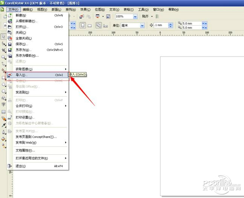Toggle portrait page orientation button
The image size is (244, 198).
pos(83,25)
